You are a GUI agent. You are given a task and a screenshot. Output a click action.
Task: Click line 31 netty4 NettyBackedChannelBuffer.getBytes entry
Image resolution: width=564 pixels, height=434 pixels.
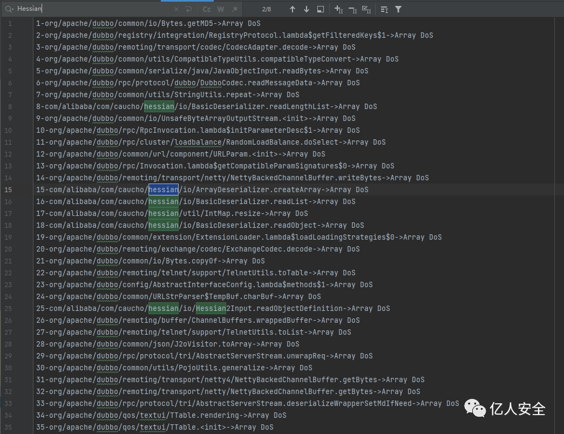click(x=230, y=379)
